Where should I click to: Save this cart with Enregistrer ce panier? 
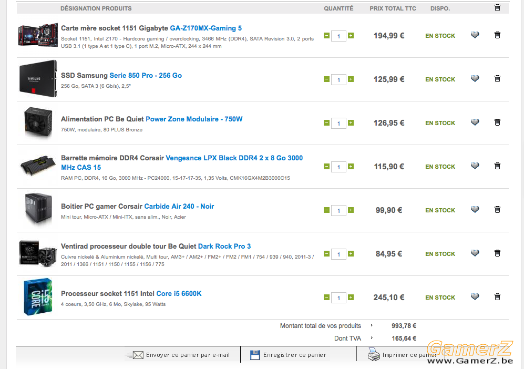point(288,355)
